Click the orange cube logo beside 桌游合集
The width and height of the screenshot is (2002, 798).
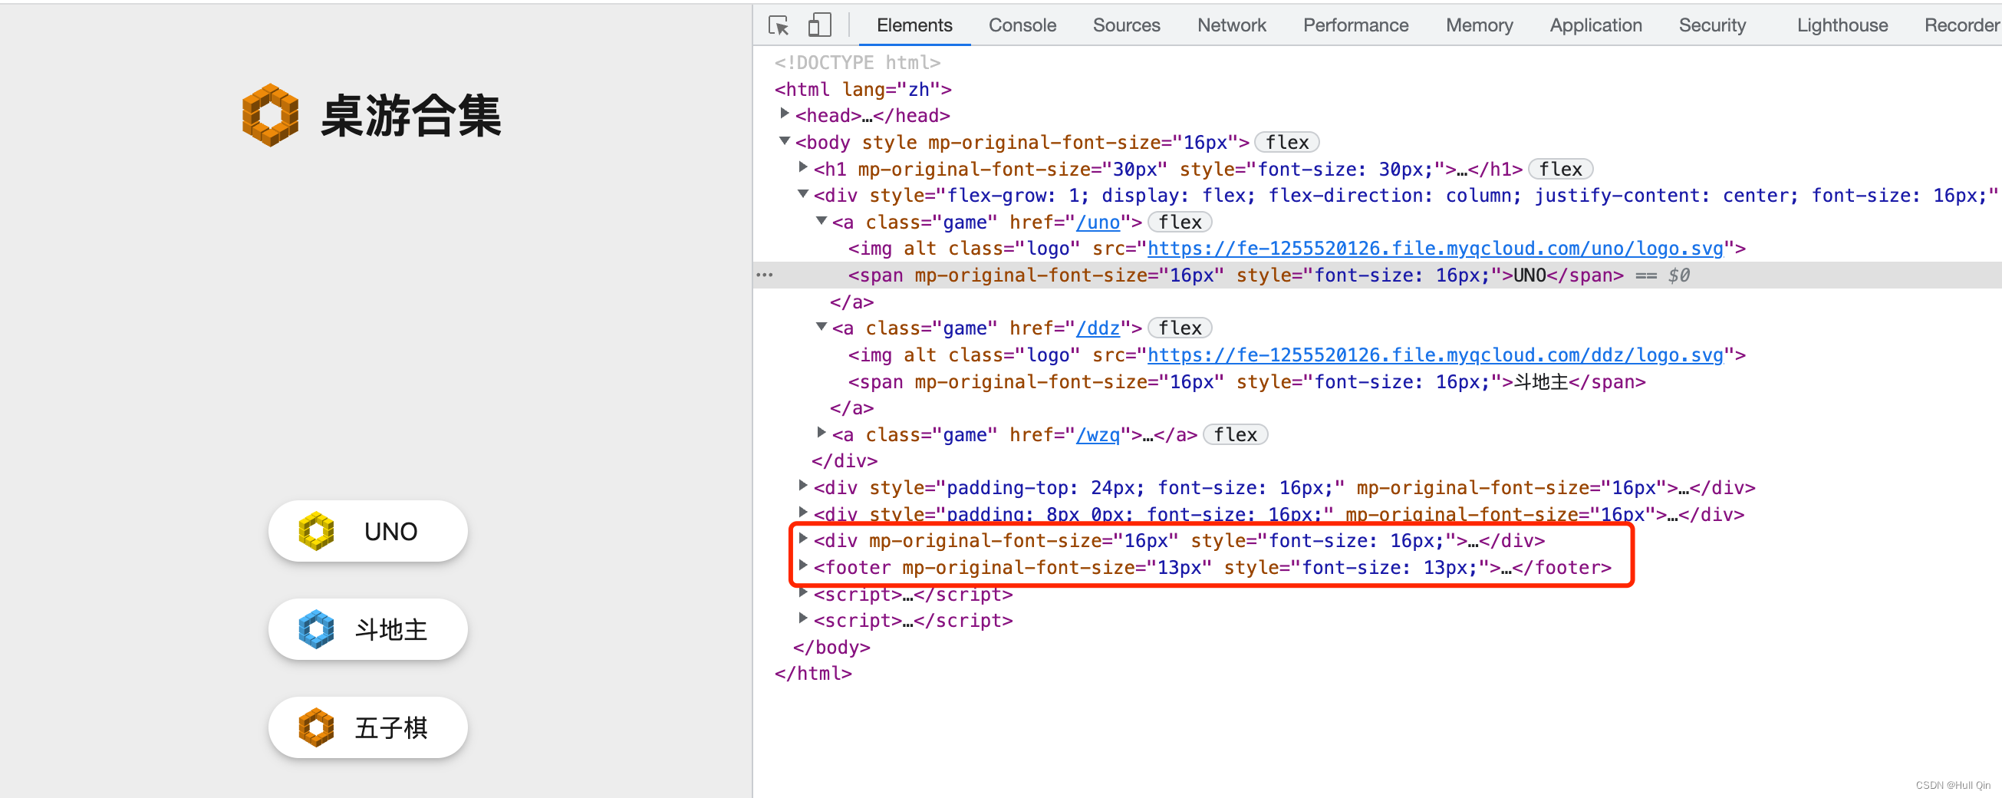(x=270, y=115)
